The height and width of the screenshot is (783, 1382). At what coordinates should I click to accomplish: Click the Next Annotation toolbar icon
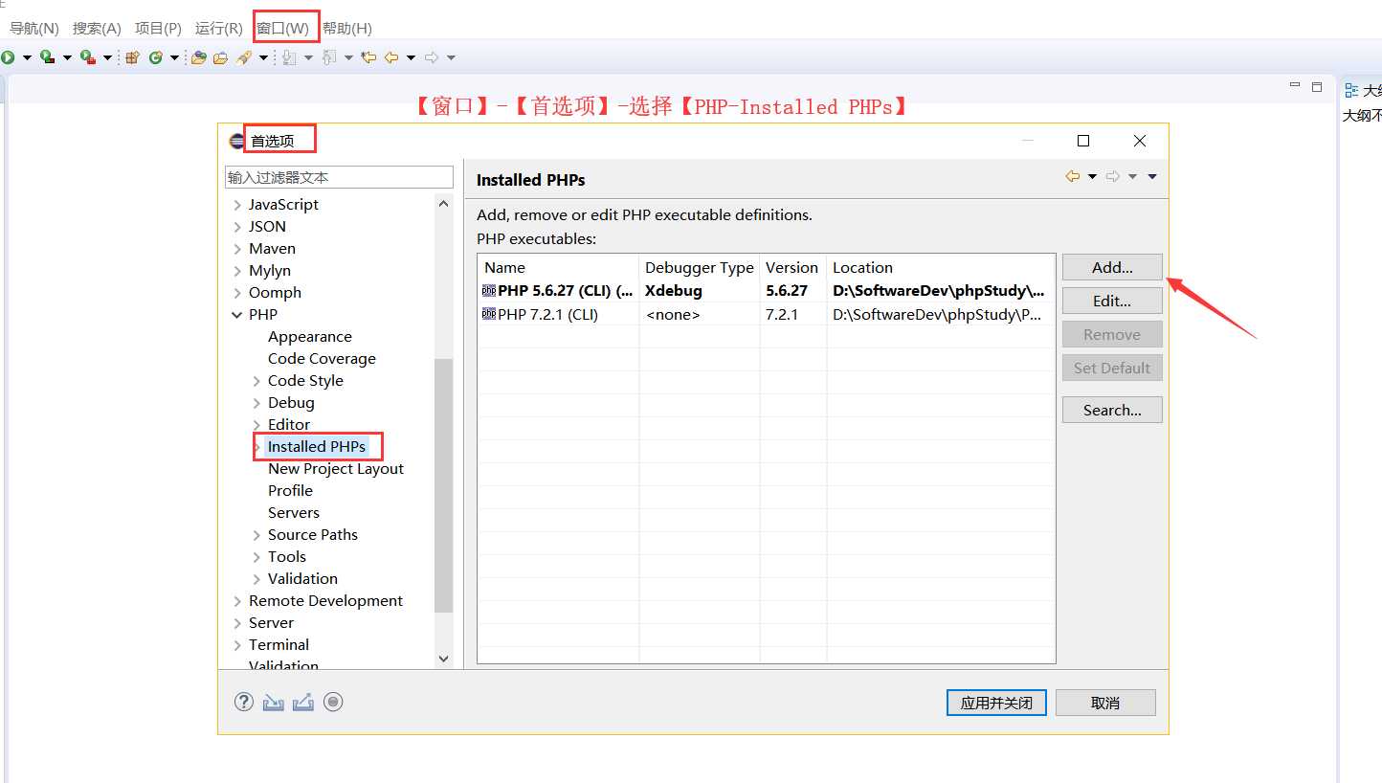[290, 57]
